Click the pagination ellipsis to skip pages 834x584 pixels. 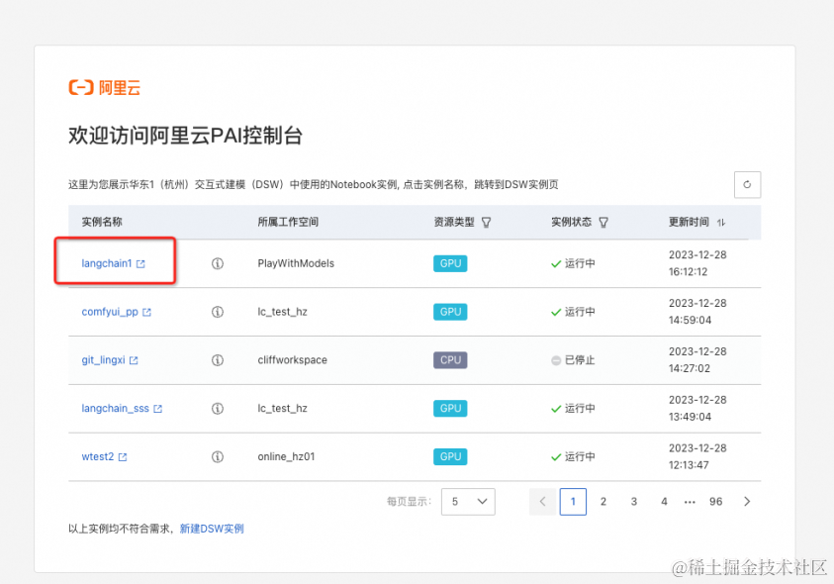(x=690, y=502)
